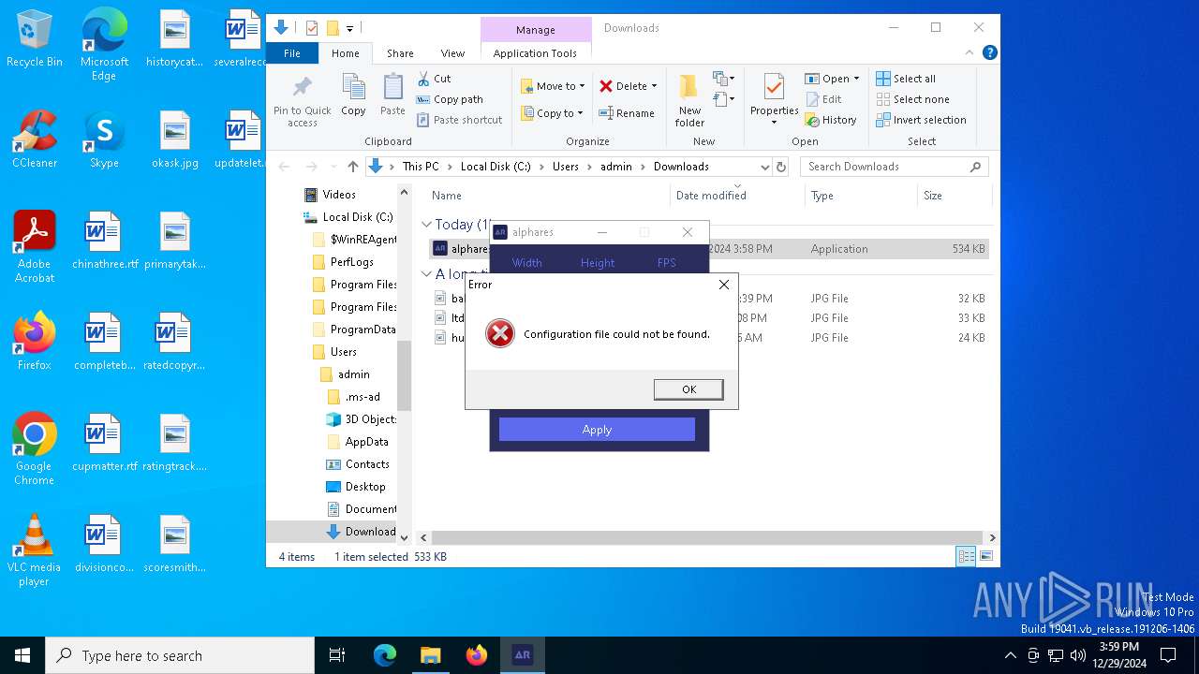Click the Refresh address bar button

pos(781,167)
